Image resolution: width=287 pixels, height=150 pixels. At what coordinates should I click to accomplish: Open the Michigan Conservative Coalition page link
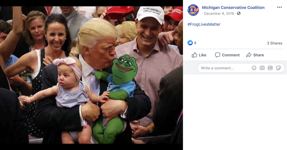point(233,8)
